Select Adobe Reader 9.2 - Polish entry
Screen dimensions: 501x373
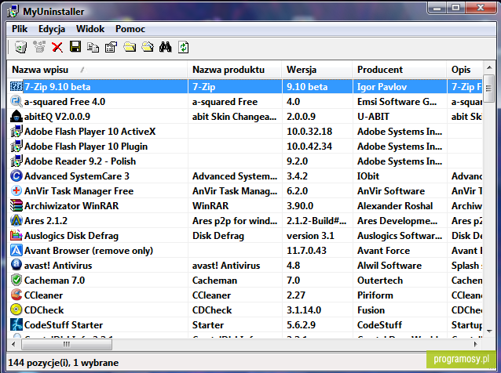[x=80, y=161]
